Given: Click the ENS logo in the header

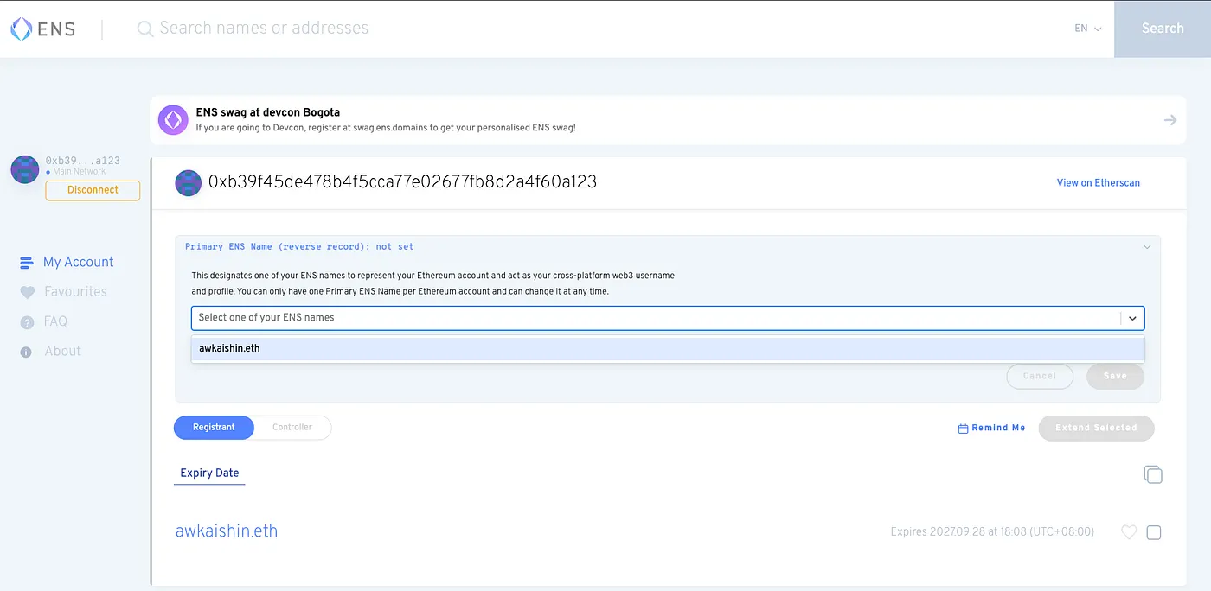Looking at the screenshot, I should [42, 29].
